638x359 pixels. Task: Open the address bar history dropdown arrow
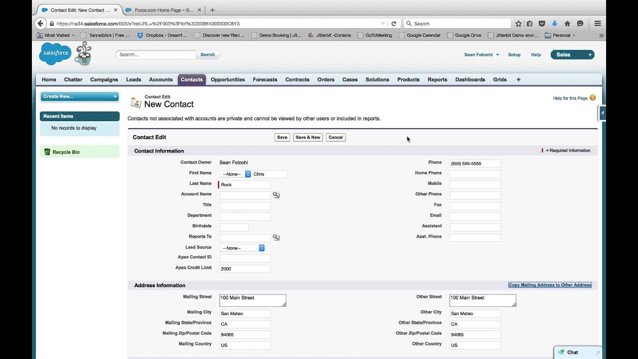pyautogui.click(x=383, y=23)
